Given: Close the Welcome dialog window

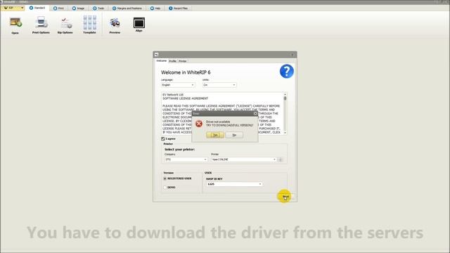Looking at the screenshot, I should pos(292,55).
